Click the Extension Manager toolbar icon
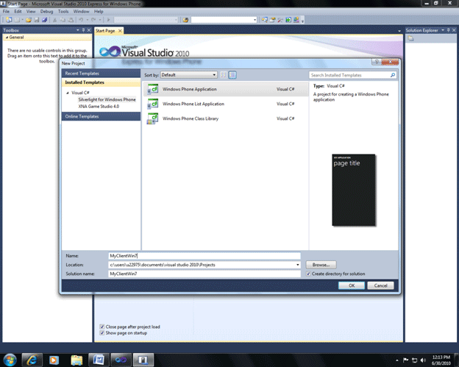The width and height of the screenshot is (459, 367). 296,20
